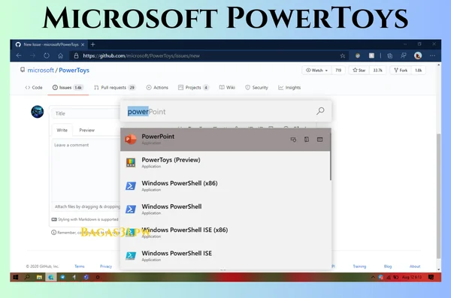Click the Leave a comment text area
451x298 pixels.
point(86,171)
